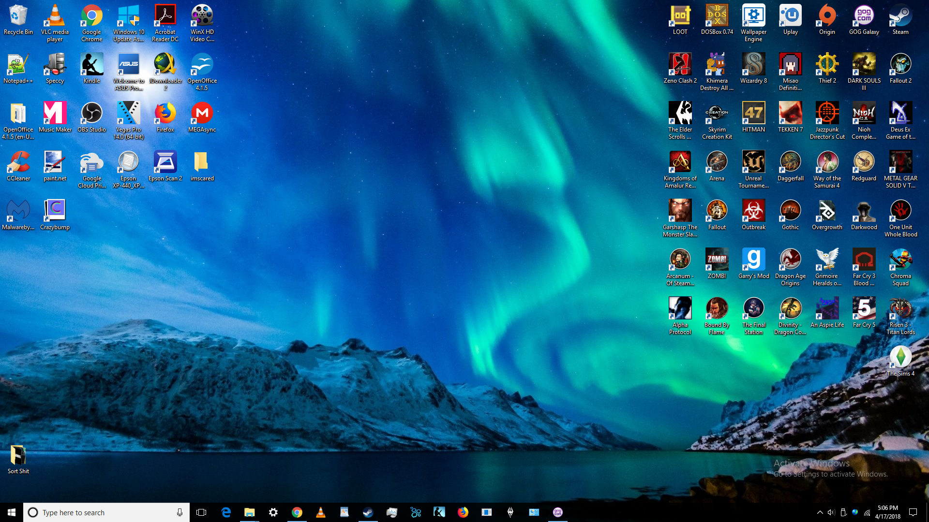
Task: Open Microsoft Edge from the taskbar
Action: [x=226, y=512]
